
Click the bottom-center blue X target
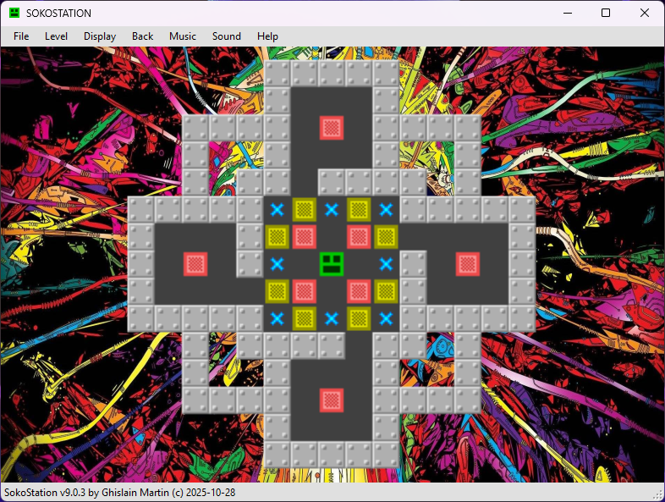(x=331, y=318)
